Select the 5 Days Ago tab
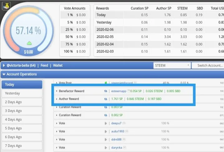Viewport: 224px width, 152px height. coord(22,128)
